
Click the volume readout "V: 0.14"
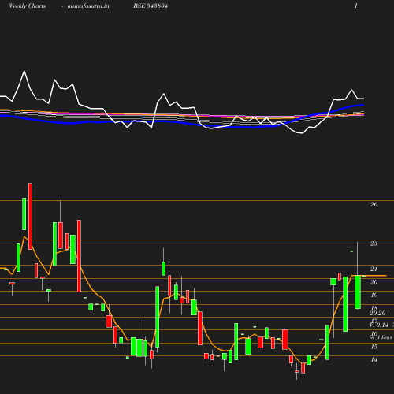point(379,325)
